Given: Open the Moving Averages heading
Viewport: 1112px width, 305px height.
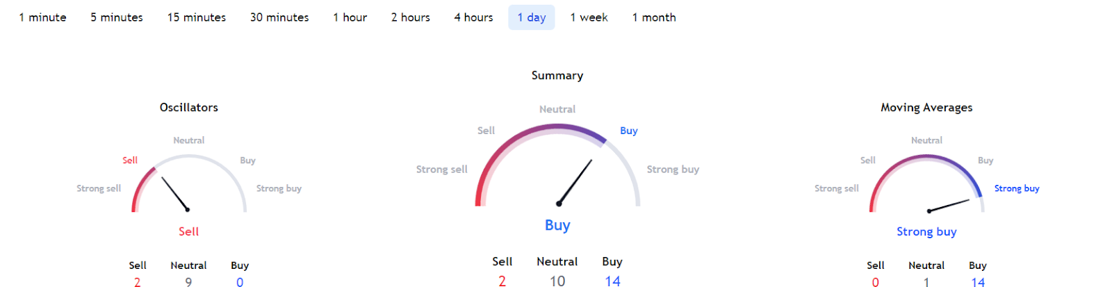Looking at the screenshot, I should pyautogui.click(x=926, y=108).
